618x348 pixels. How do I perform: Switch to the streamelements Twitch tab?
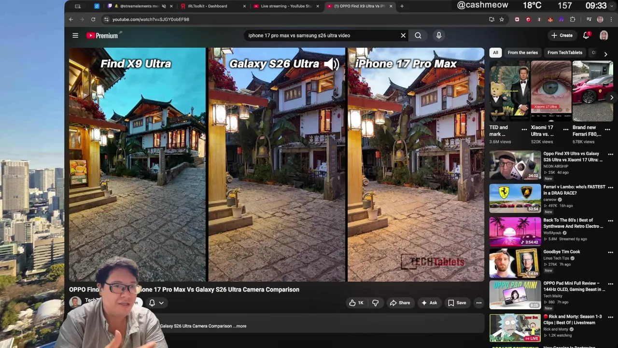(140, 6)
